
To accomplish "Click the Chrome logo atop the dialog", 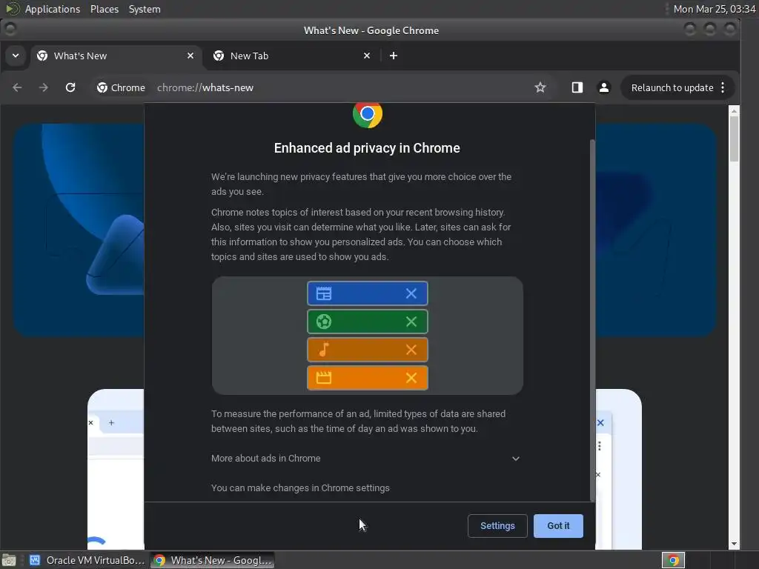I will (x=368, y=114).
